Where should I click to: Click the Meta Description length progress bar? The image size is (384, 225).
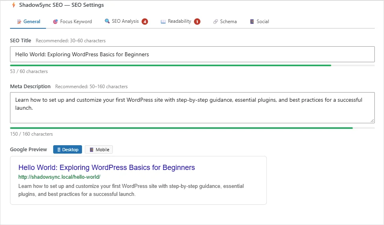[192, 128]
